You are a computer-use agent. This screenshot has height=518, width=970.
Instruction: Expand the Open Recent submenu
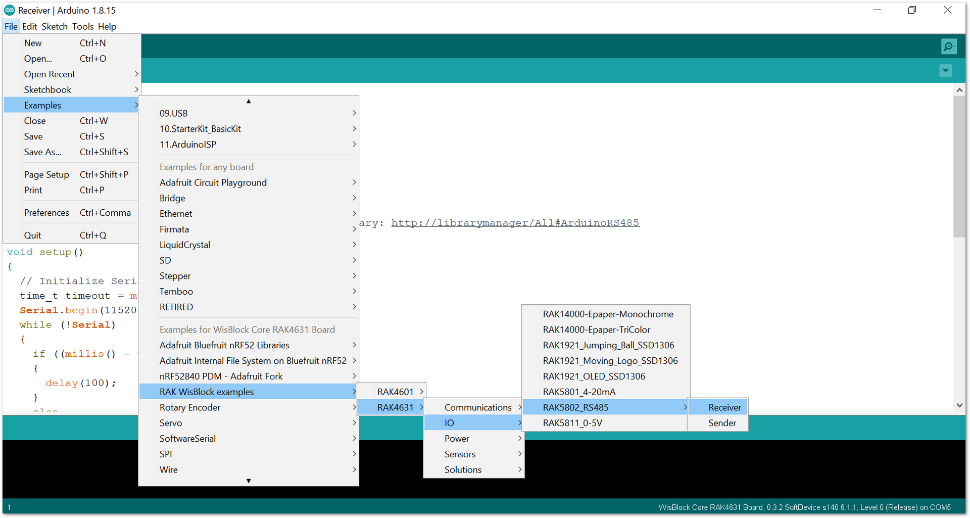point(71,74)
